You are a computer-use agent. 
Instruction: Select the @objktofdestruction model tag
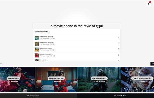click(142, 78)
